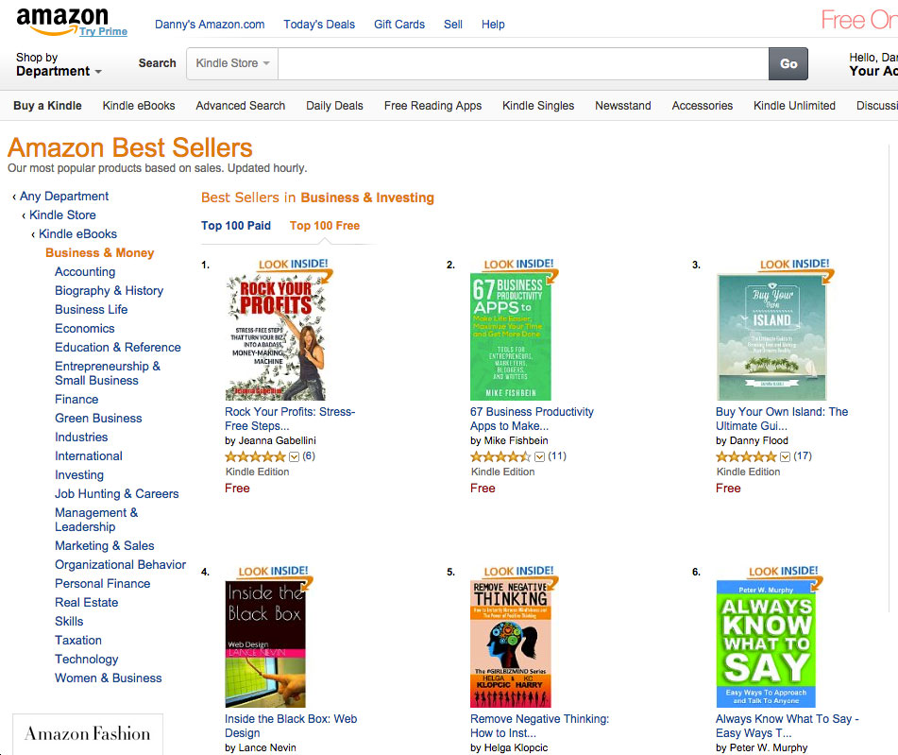Open Kindle Unlimited in the navigation bar
898x755 pixels.
pos(794,106)
